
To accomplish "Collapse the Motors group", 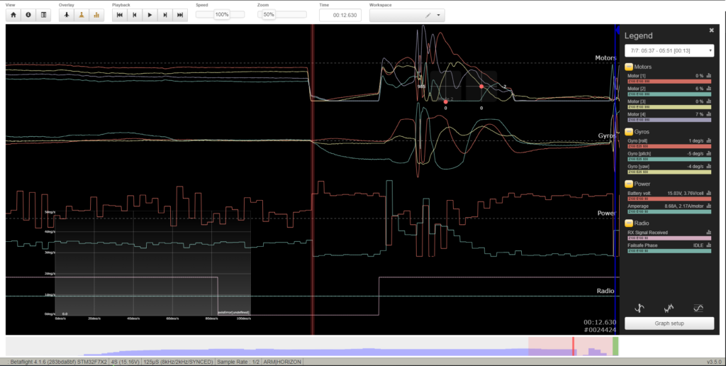I will pyautogui.click(x=629, y=67).
